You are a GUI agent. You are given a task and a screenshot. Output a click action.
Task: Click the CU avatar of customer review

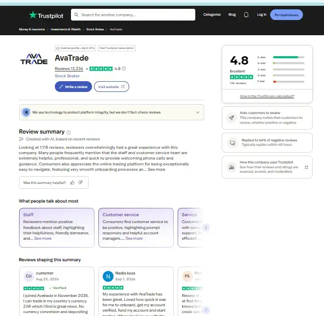29,276
